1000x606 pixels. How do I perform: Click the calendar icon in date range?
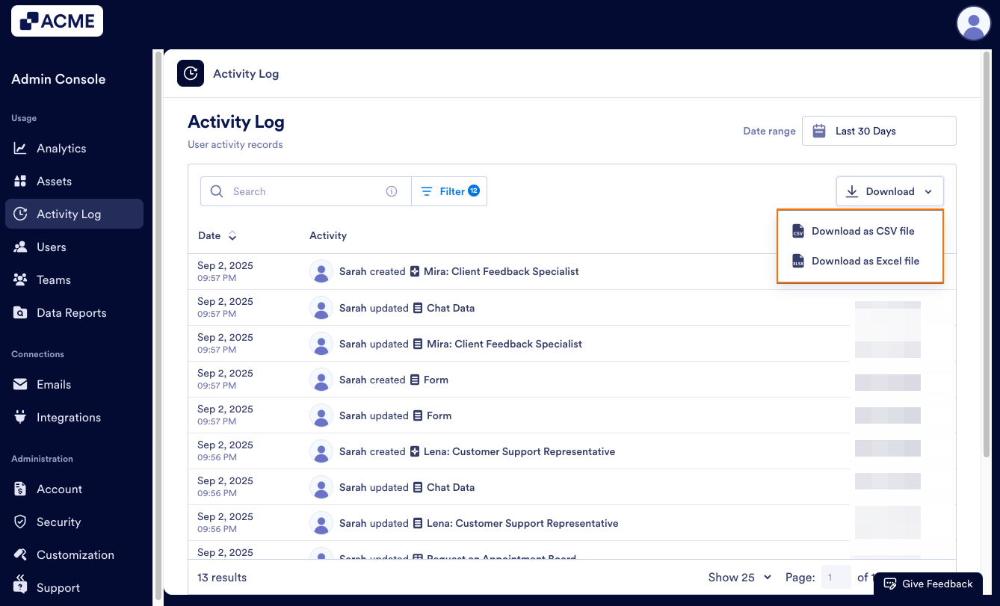(818, 130)
